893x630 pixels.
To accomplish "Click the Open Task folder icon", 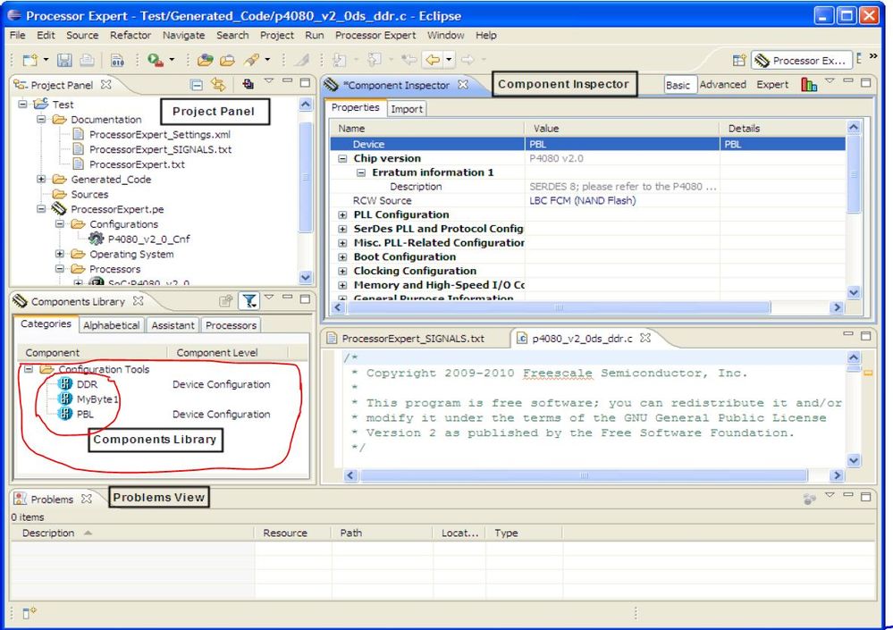I will (227, 60).
